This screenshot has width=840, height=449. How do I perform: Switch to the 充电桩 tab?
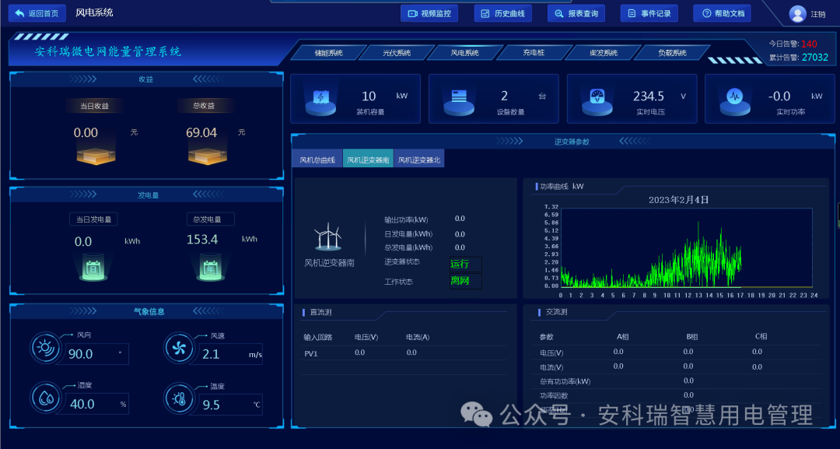point(534,52)
